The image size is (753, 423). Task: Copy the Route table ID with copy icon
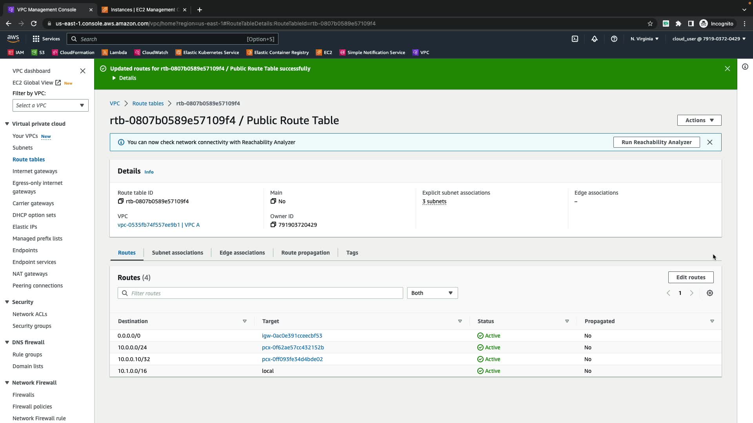point(120,201)
